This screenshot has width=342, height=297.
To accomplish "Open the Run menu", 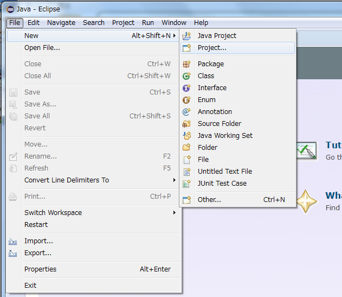I will 148,23.
